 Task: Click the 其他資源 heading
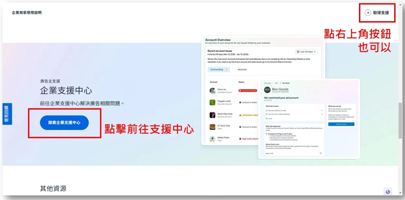point(53,189)
